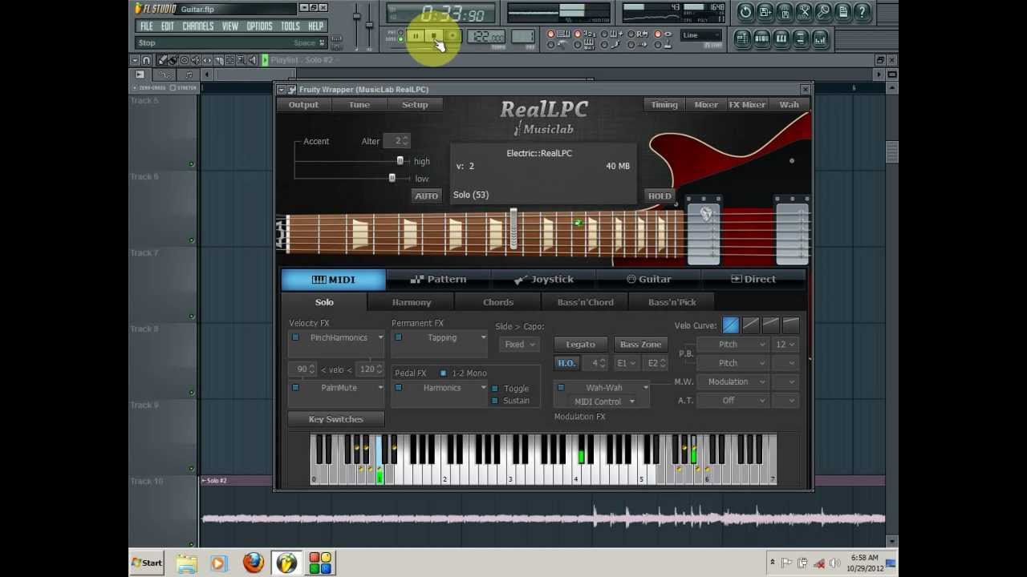Image resolution: width=1027 pixels, height=577 pixels.
Task: Select the Bass'n'Chord tab
Action: pos(585,302)
